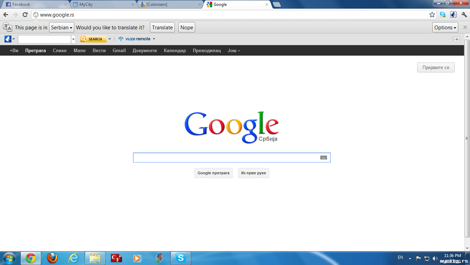Select Претрага in Google bar
Screen dimensions: 470x265
36,50
